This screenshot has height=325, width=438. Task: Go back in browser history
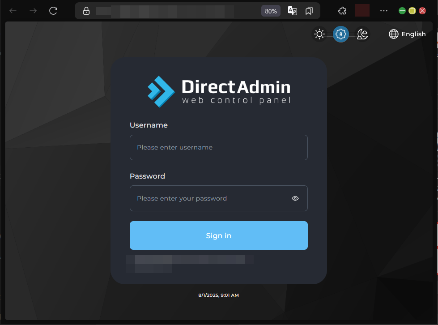click(13, 11)
